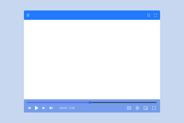
Task: Open the hamburger menu in header
Action: [28, 15]
